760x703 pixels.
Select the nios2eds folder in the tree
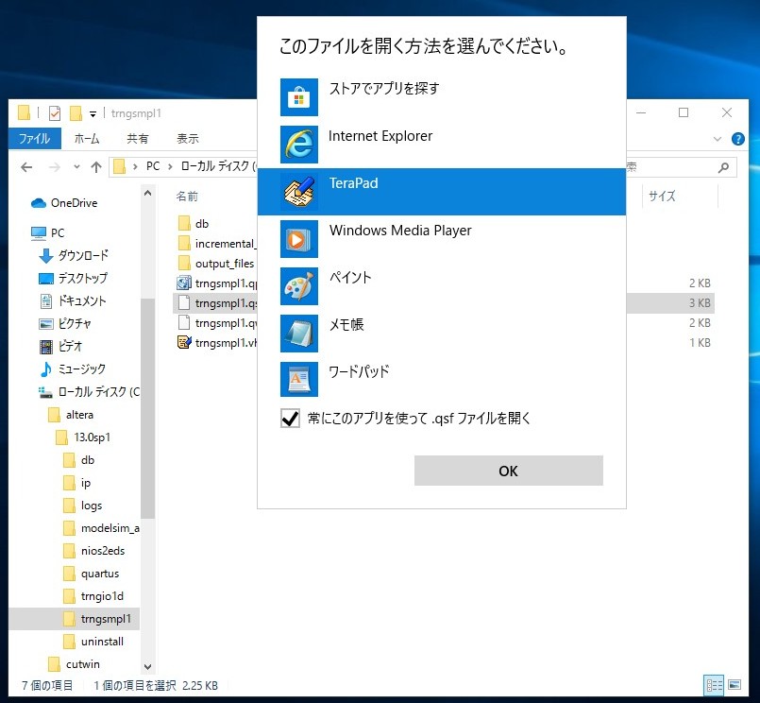(x=103, y=551)
